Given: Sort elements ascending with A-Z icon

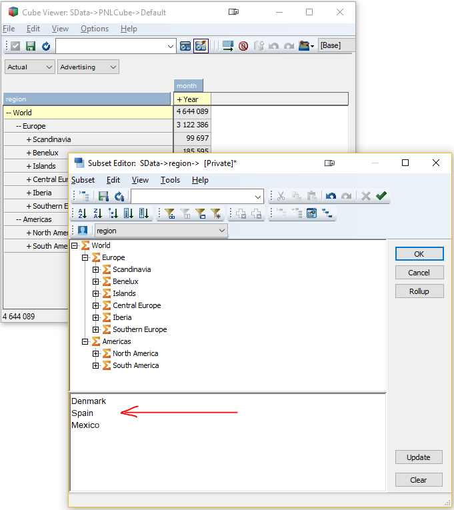Looking at the screenshot, I should [x=83, y=213].
